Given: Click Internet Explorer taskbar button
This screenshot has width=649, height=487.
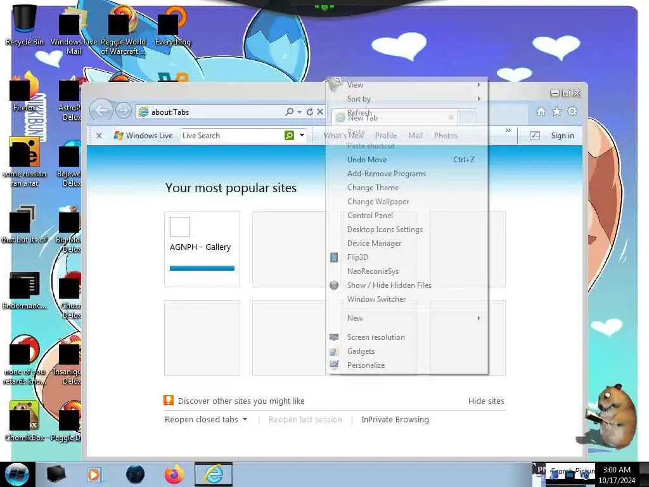Looking at the screenshot, I should point(214,474).
